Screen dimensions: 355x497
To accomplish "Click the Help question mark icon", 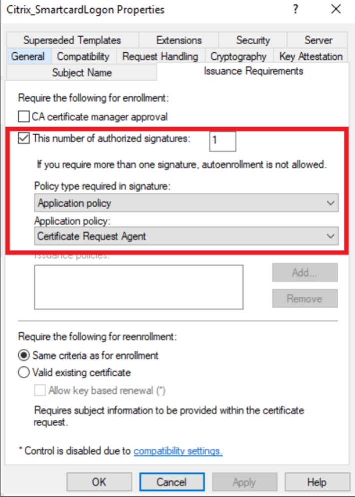I will (x=296, y=9).
